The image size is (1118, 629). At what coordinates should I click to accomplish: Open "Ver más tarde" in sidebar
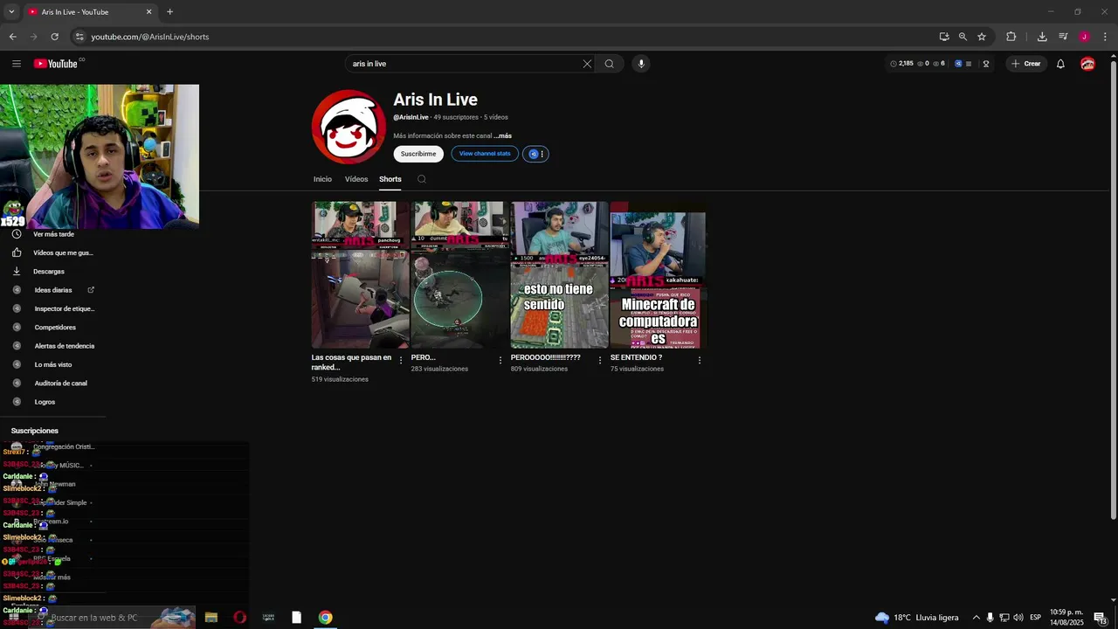(52, 234)
